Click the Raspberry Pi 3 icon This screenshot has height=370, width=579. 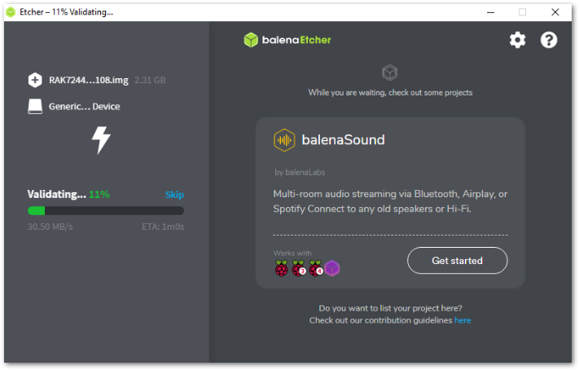298,268
